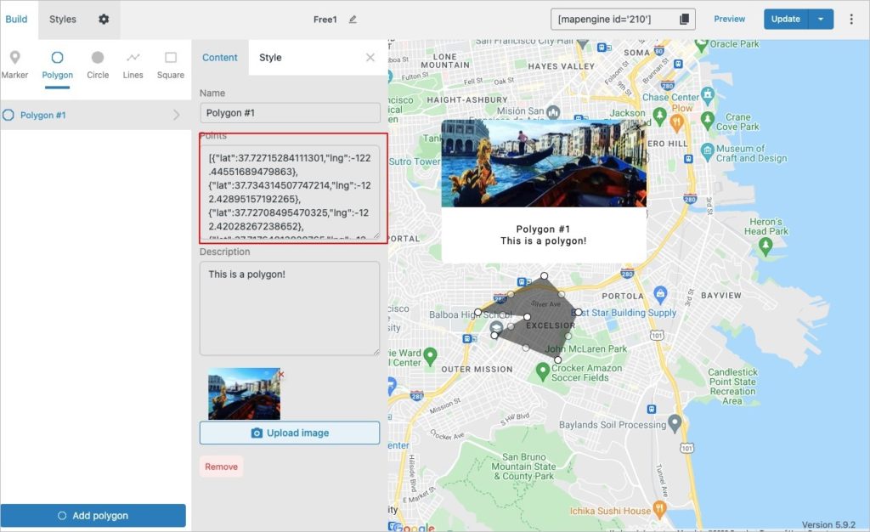Click Crocker Amazon Soccer Fields map pin
This screenshot has width=870, height=532.
click(x=542, y=371)
